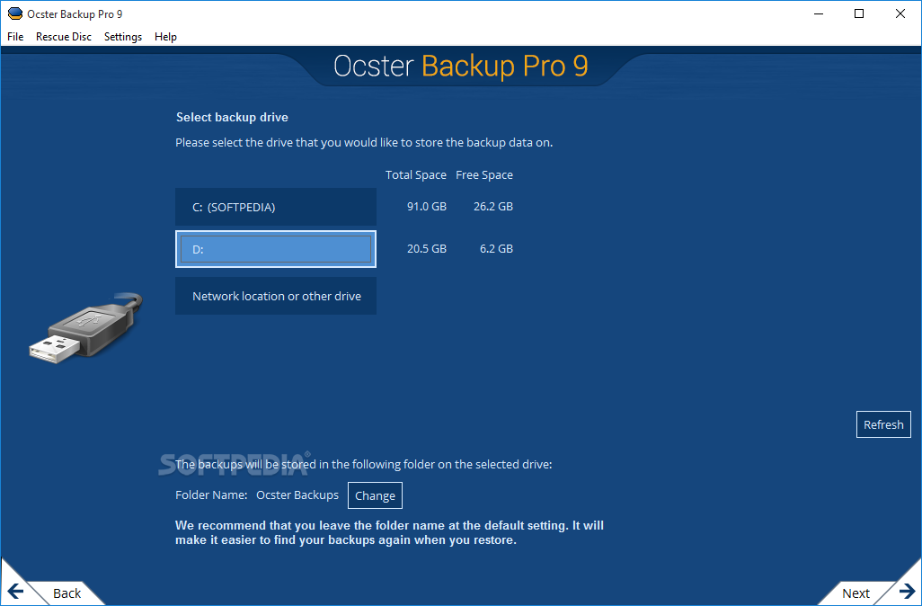Click the Refresh button
This screenshot has width=922, height=606.
(883, 424)
